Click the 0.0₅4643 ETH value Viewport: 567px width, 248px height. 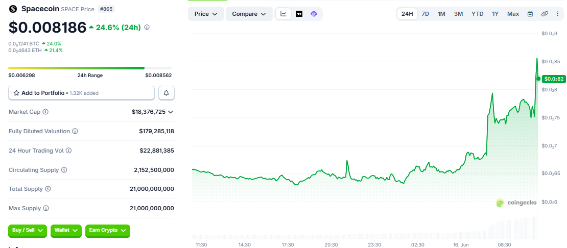point(25,50)
